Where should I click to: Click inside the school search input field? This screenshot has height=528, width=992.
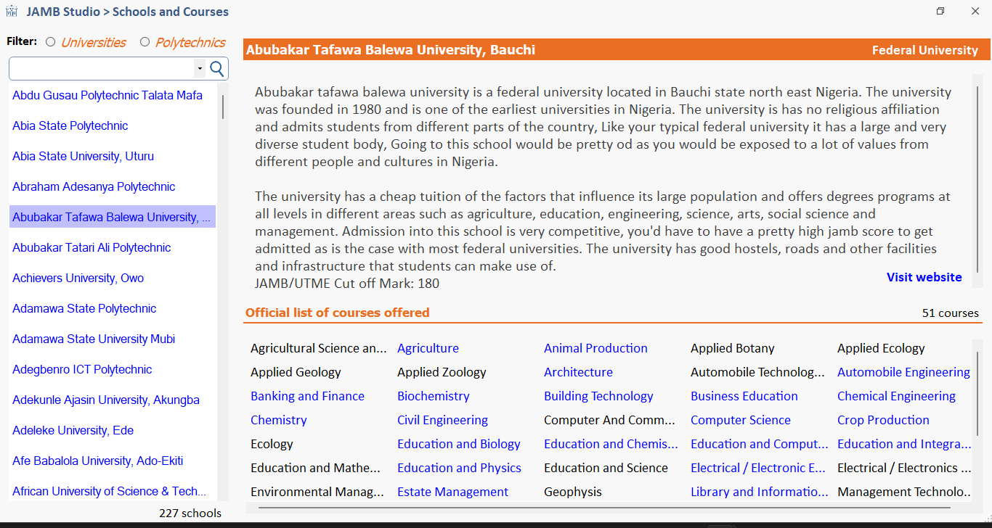coord(102,67)
